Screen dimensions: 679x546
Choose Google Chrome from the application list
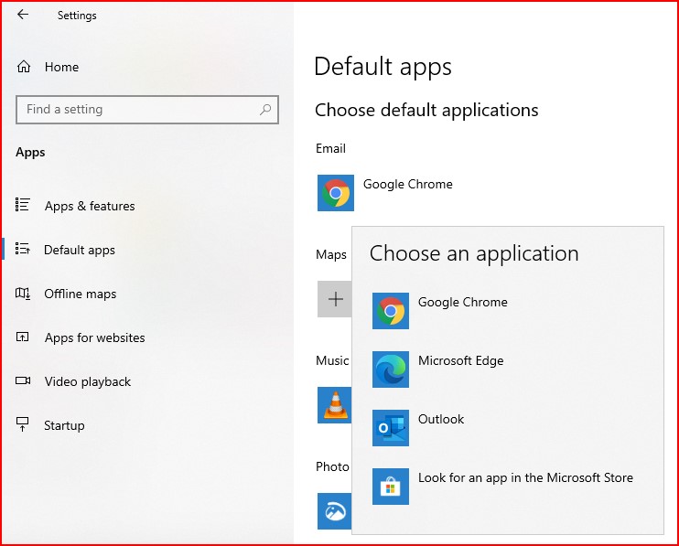coord(462,302)
